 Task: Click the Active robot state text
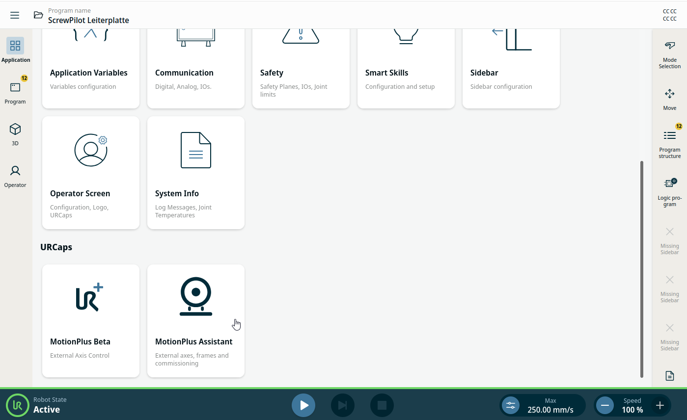point(47,410)
